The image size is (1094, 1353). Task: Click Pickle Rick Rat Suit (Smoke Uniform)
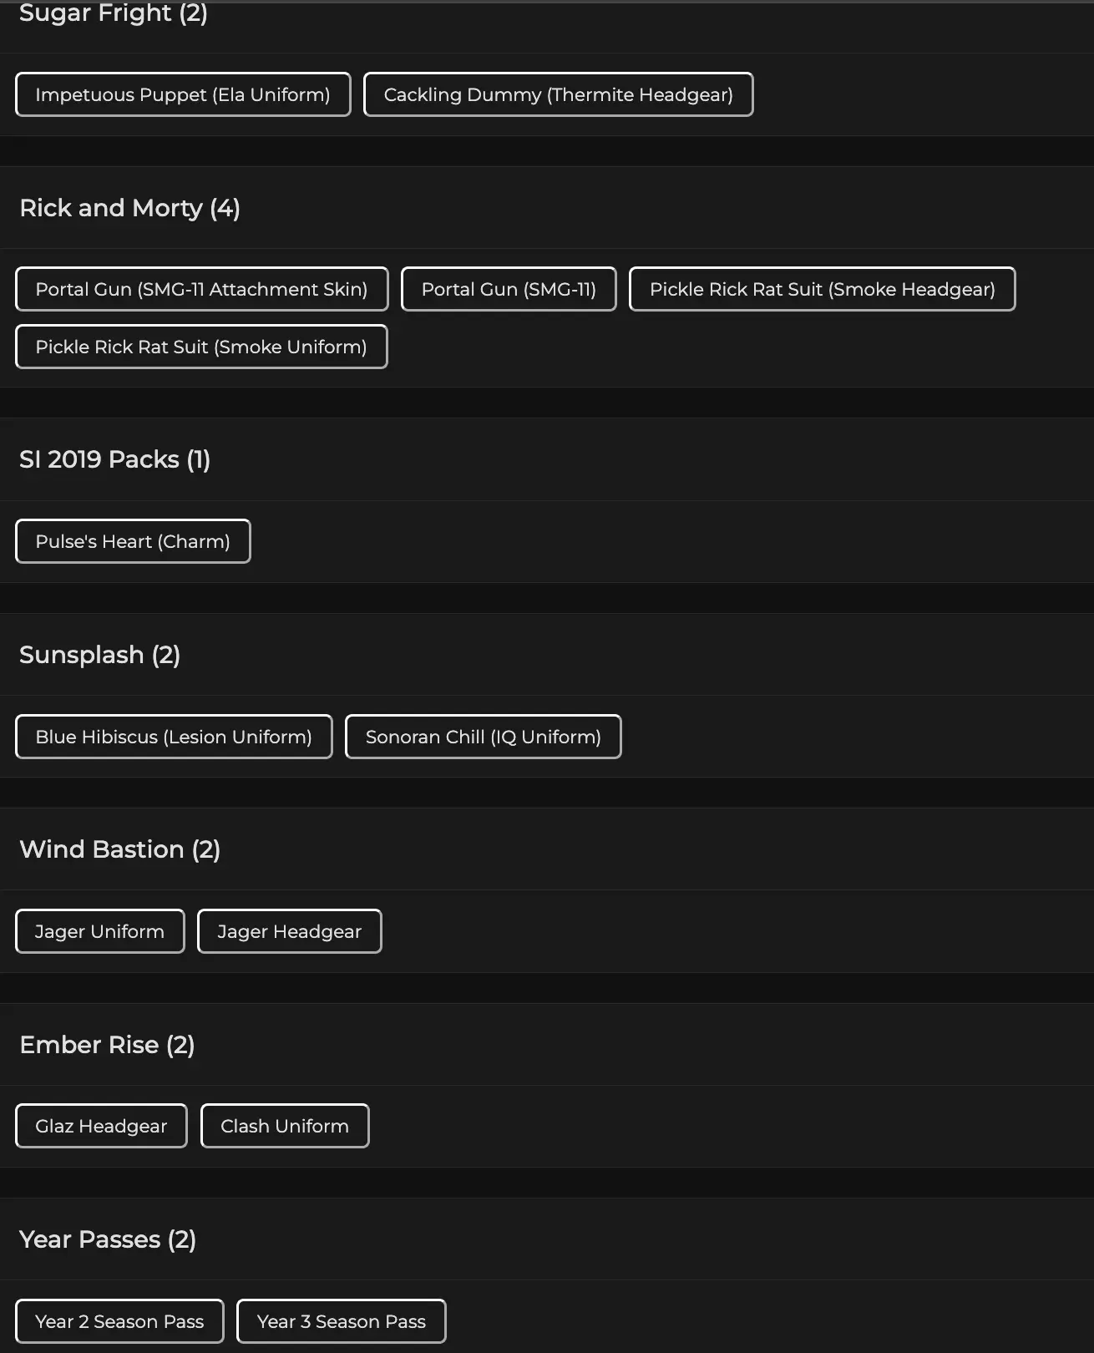[x=201, y=347]
